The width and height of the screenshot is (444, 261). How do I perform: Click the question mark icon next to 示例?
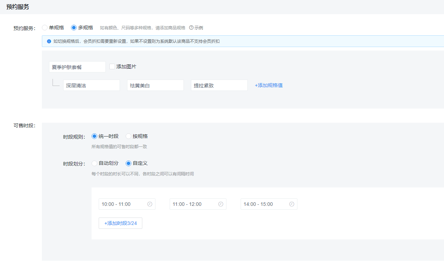[192, 28]
